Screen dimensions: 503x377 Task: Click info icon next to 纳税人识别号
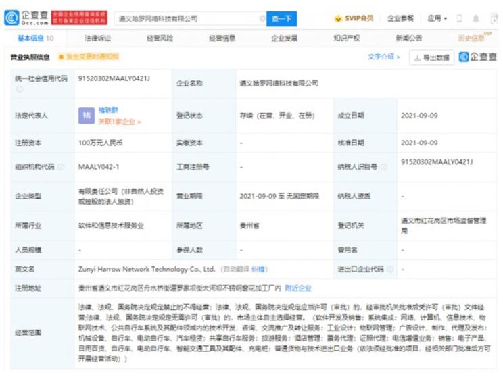[385, 167]
